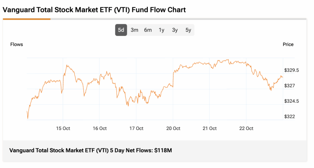Click the $324.5 price axis label

[292, 101]
